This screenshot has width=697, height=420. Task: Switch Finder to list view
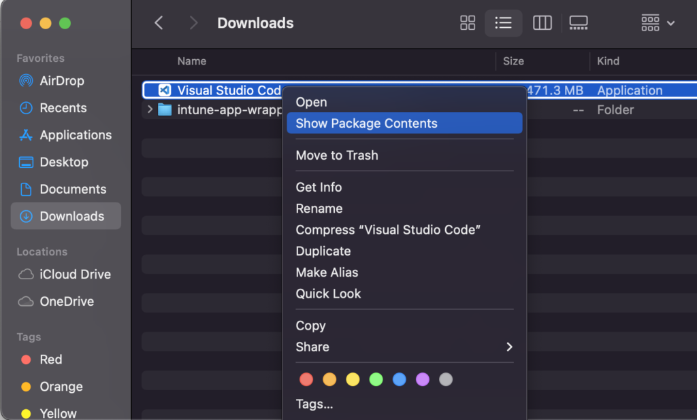[503, 22]
